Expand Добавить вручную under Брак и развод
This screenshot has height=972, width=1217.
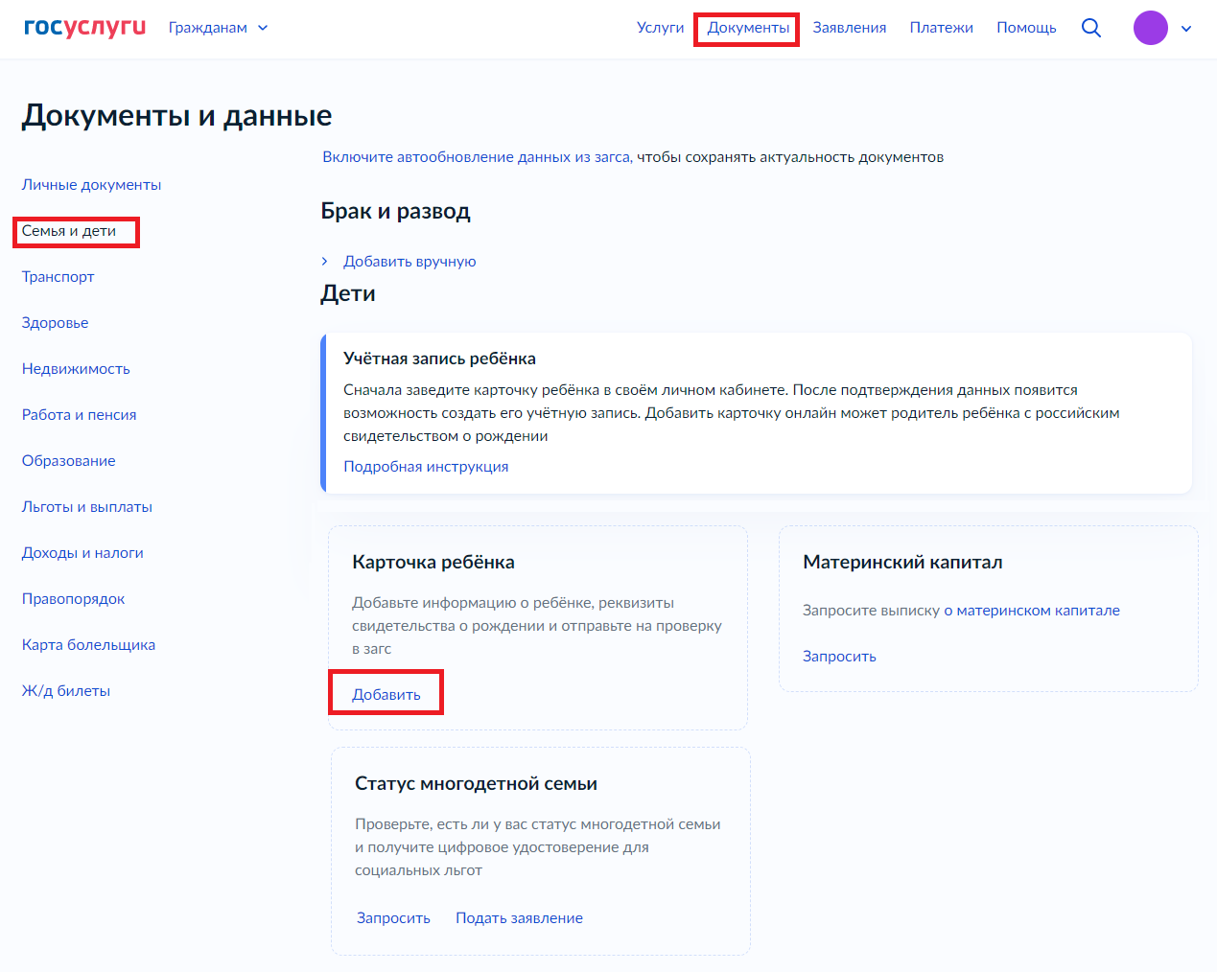coord(410,262)
